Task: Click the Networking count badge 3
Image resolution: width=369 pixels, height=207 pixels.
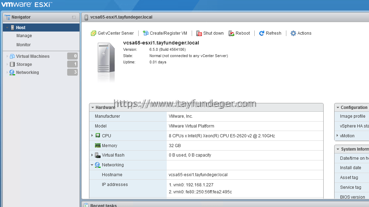Action: [72, 72]
